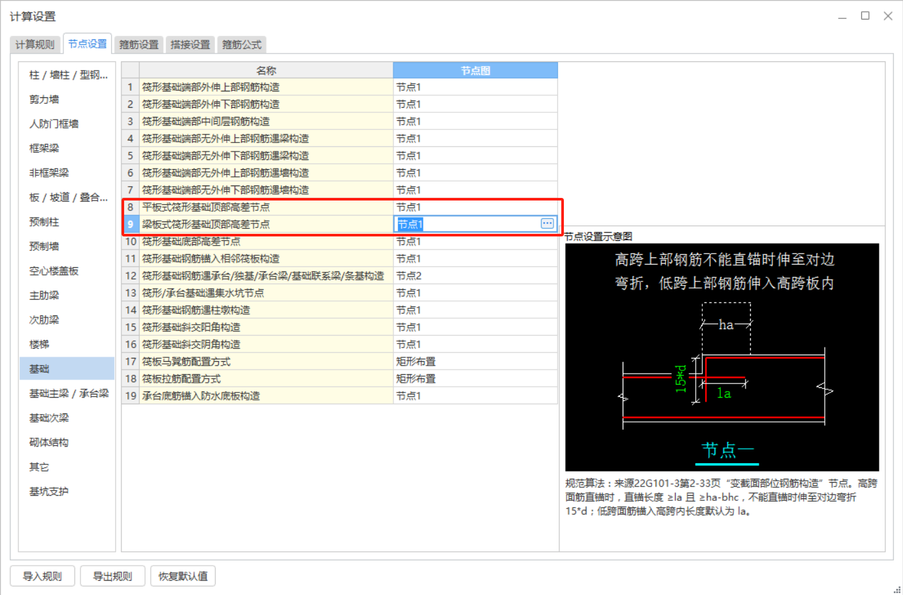The height and width of the screenshot is (595, 903).
Task: Click the 节点图 column header
Action: click(x=475, y=71)
